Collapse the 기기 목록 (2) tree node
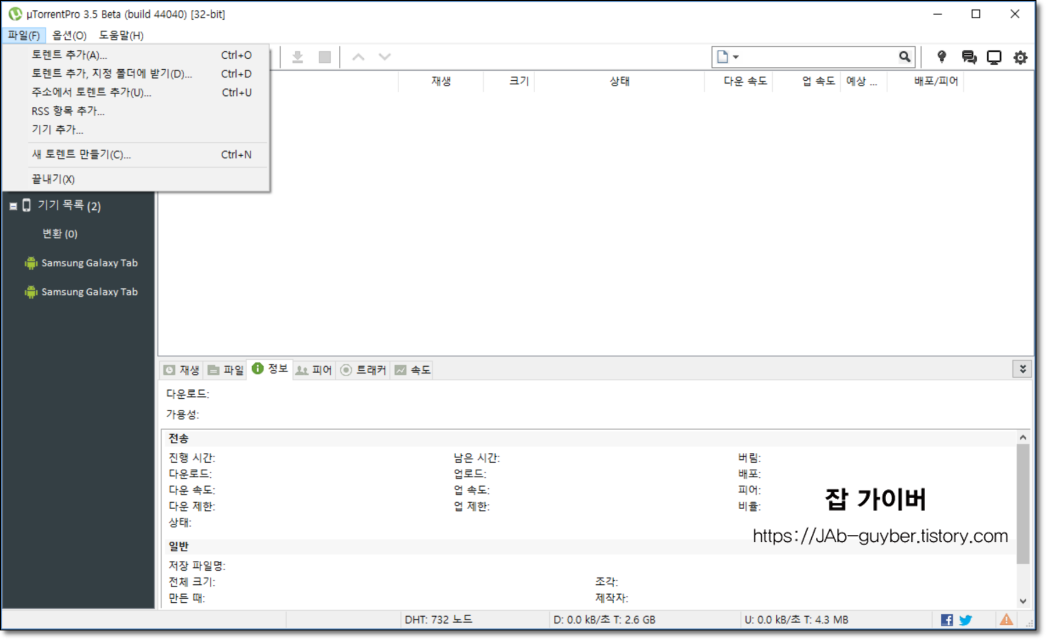 pyautogui.click(x=13, y=206)
